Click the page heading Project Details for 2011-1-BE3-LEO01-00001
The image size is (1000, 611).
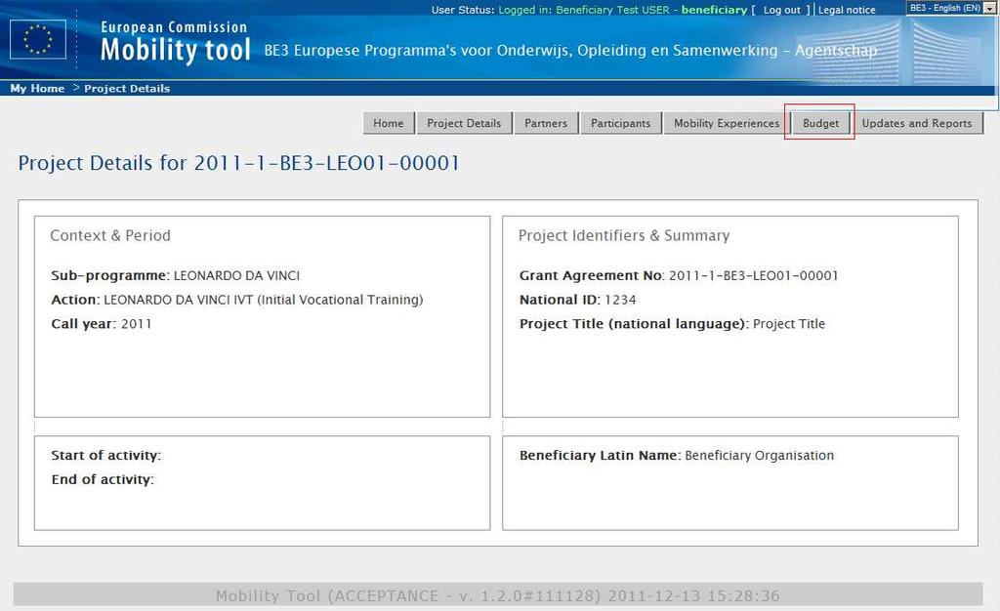[x=238, y=163]
